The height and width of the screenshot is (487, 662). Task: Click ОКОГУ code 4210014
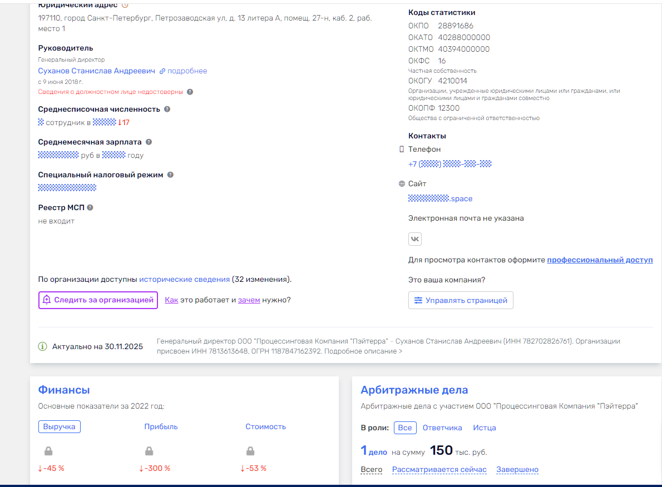[453, 81]
